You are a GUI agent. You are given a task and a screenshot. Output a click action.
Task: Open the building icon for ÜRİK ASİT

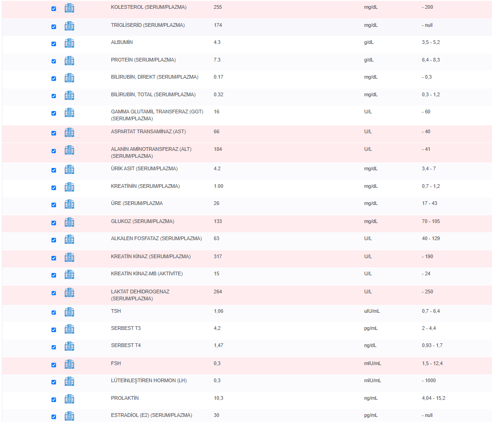tap(70, 170)
